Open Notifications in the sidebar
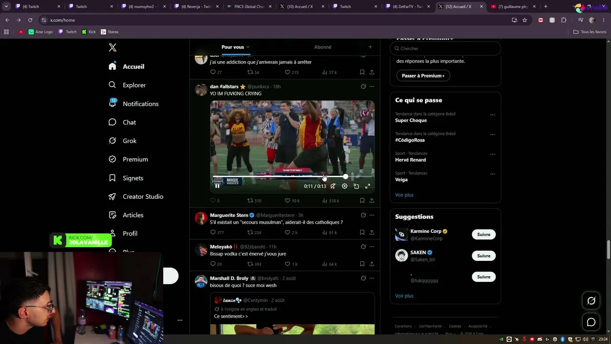Screen dimensions: 611x344 pos(134,104)
